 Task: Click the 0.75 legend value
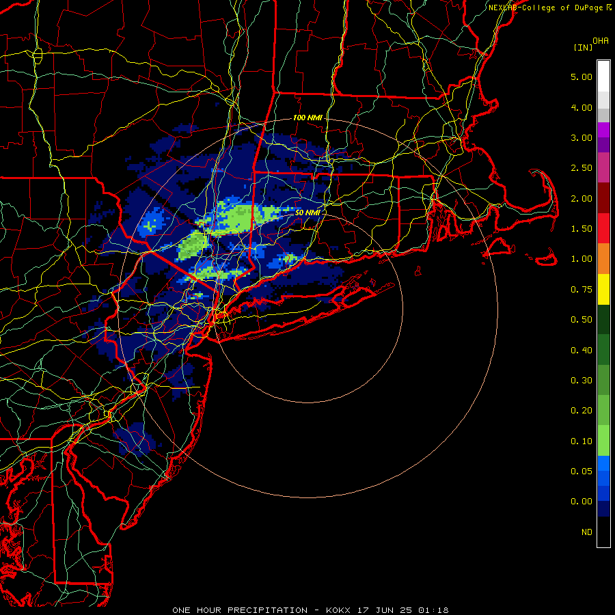[582, 290]
